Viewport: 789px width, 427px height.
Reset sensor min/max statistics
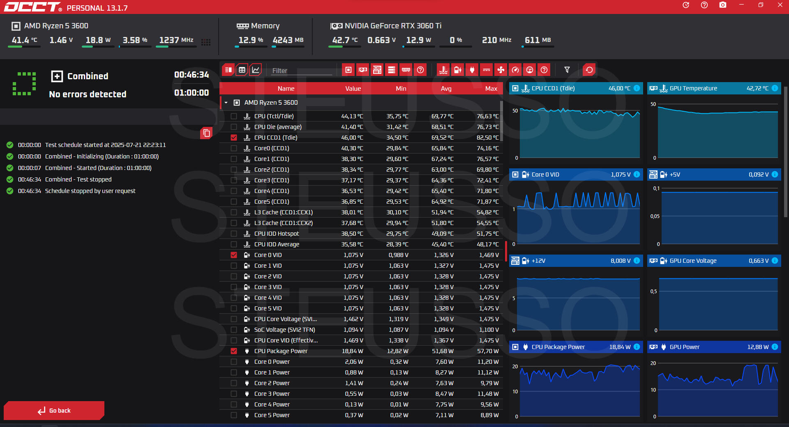pyautogui.click(x=589, y=70)
